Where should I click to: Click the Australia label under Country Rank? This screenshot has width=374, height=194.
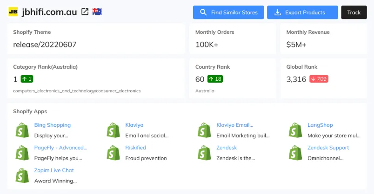coord(205,91)
